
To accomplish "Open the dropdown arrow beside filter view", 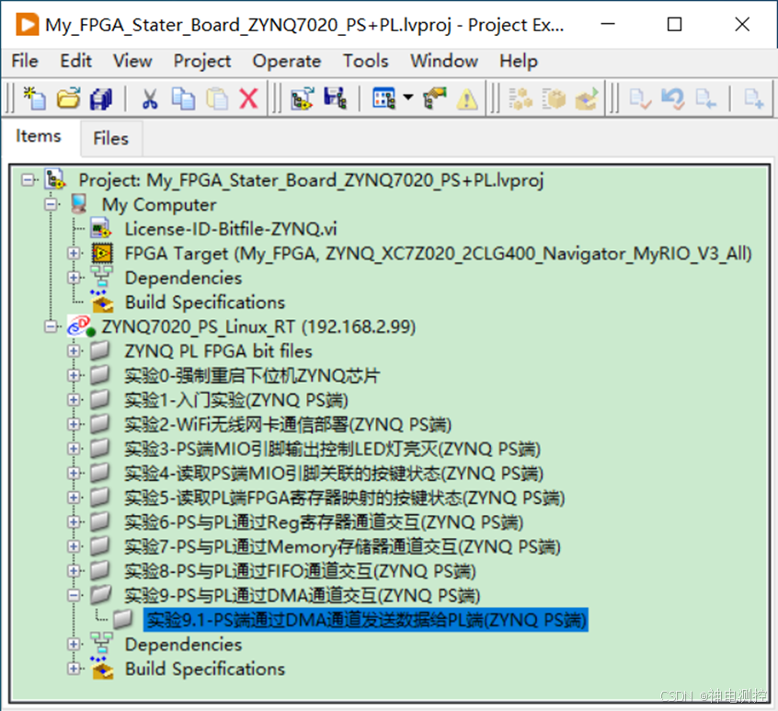I will tap(408, 97).
